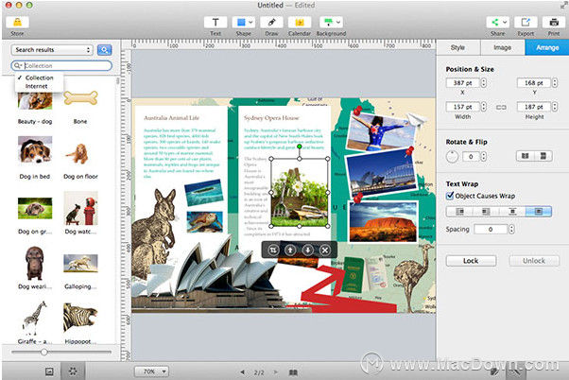Click the rotation angle field
The width and height of the screenshot is (569, 380).
click(x=471, y=156)
